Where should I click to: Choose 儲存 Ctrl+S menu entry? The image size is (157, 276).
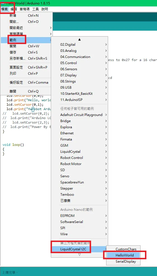point(26,52)
